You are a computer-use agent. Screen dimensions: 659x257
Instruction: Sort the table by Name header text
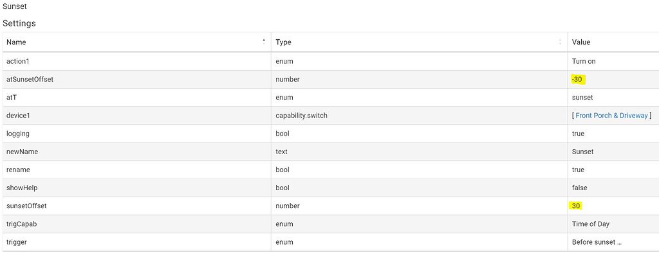(x=16, y=42)
